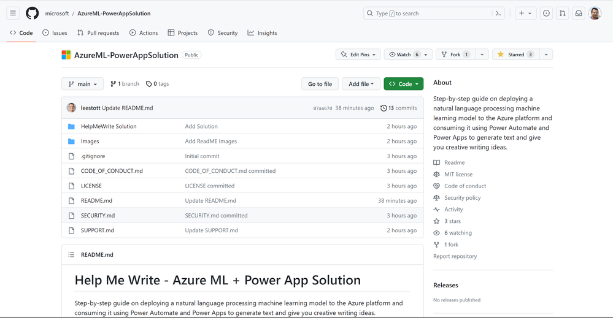
Task: Expand the star lists dropdown arrow
Action: tap(546, 55)
